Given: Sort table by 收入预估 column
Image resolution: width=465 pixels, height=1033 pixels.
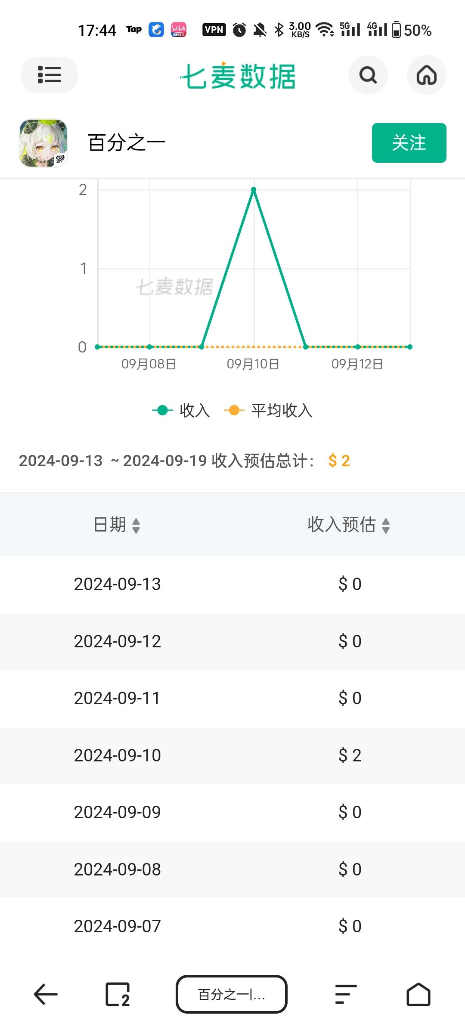Looking at the screenshot, I should (349, 525).
